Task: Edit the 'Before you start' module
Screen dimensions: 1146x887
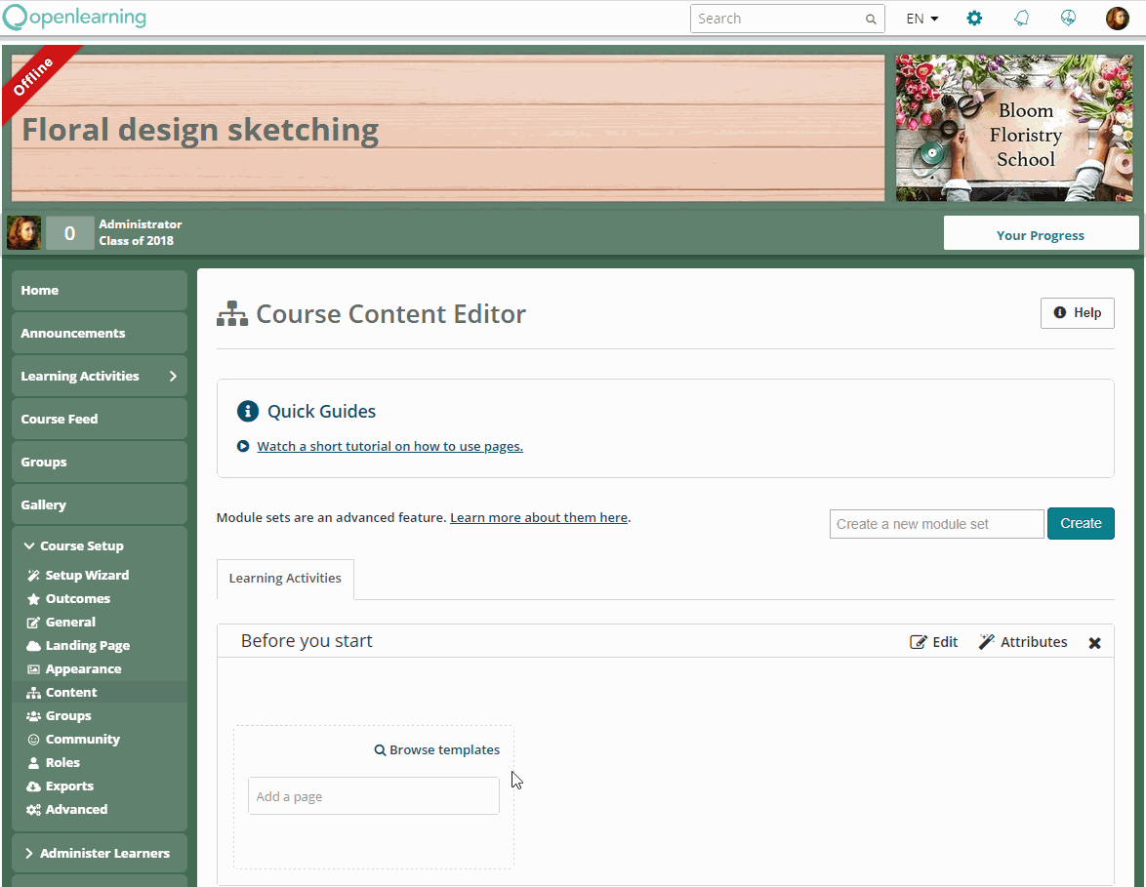Action: (x=934, y=642)
